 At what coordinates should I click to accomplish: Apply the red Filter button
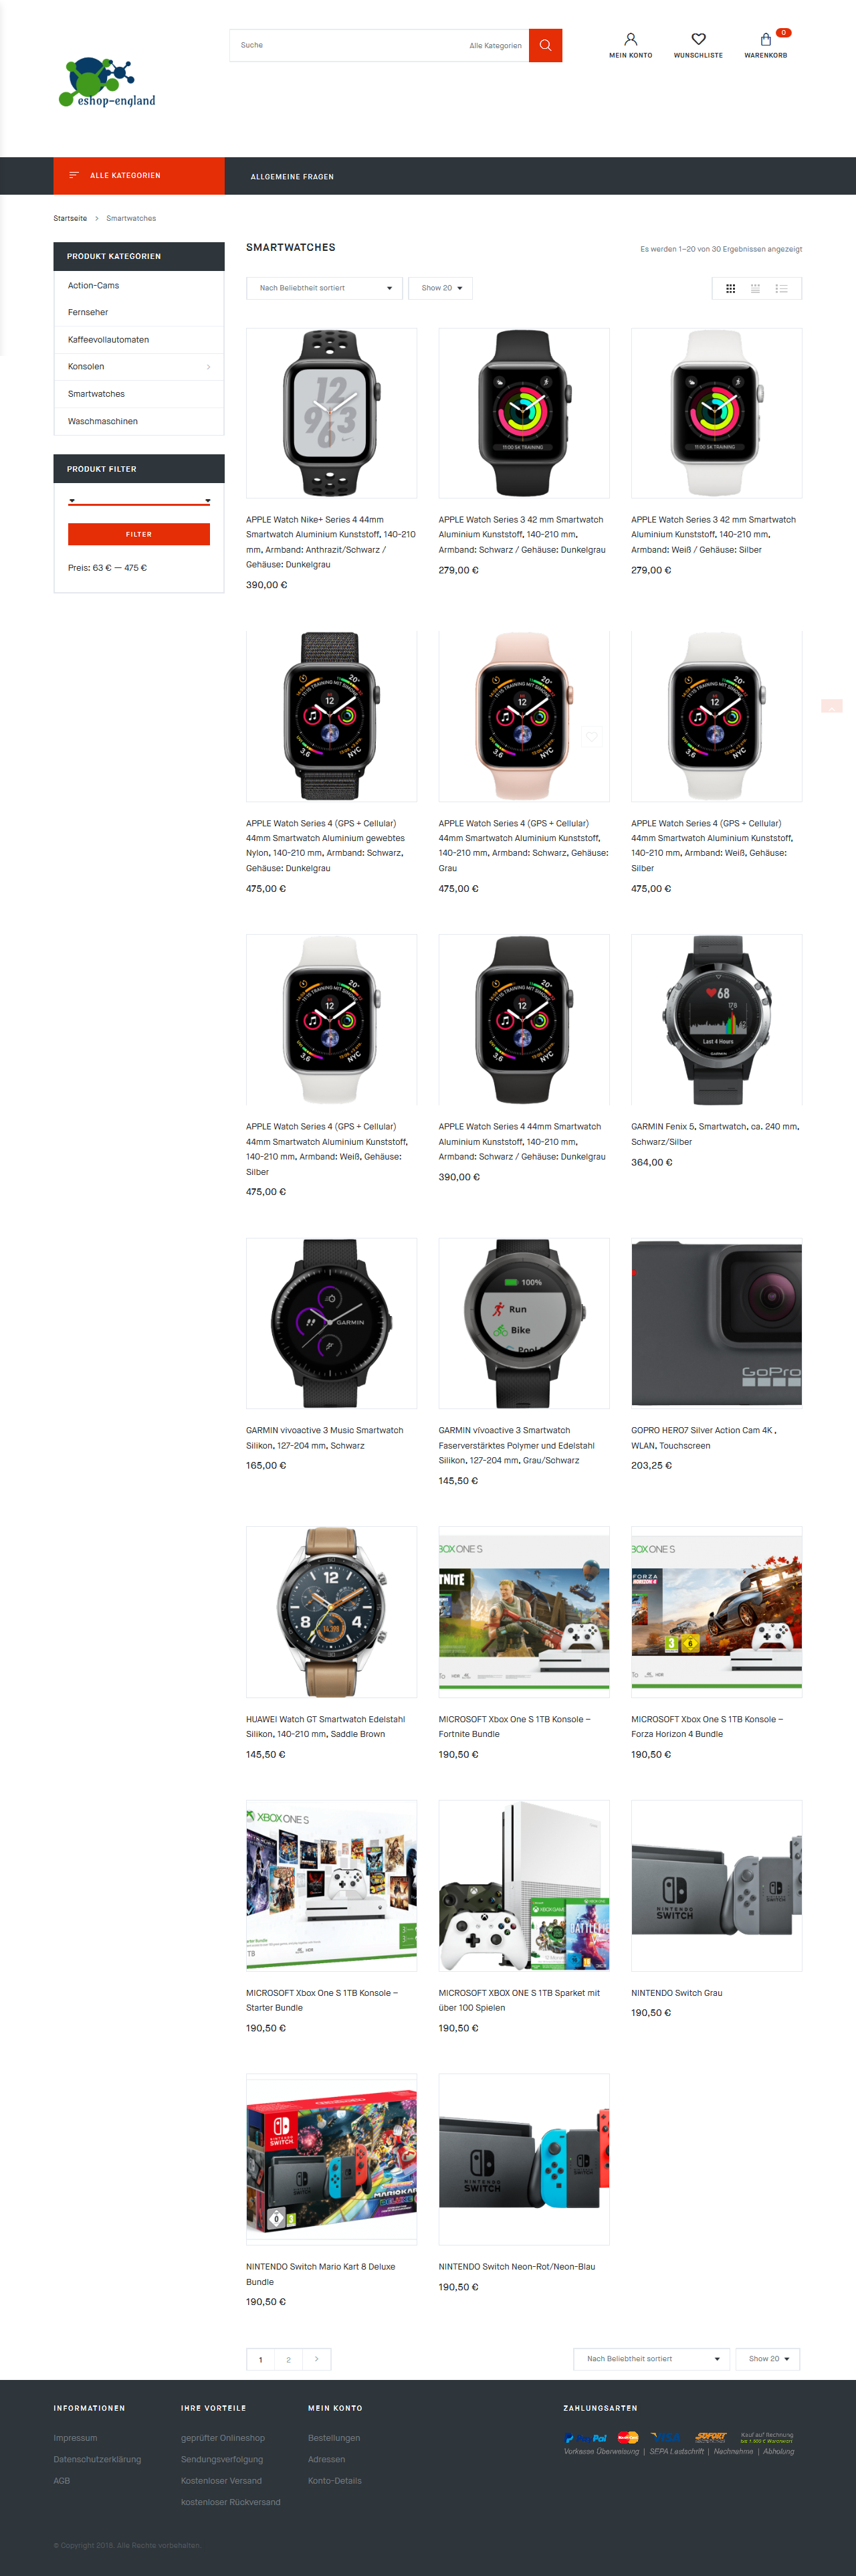[x=139, y=534]
